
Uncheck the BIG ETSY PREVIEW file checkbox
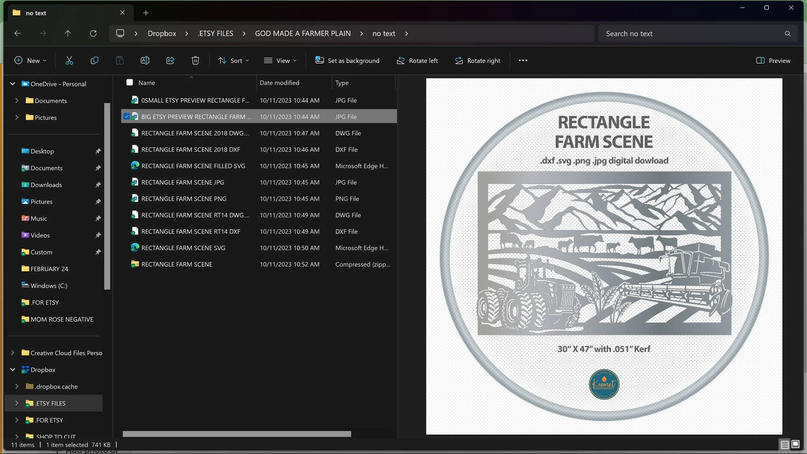point(127,116)
